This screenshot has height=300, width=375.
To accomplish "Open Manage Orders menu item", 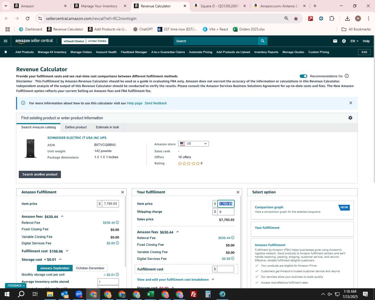I will [x=81, y=52].
